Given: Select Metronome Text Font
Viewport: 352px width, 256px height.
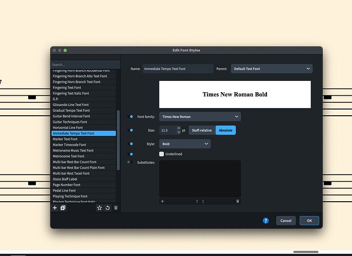Looking at the screenshot, I should 84,156.
